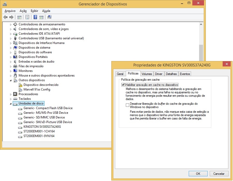Close the KINGSTON properties dialog

pos(227,64)
